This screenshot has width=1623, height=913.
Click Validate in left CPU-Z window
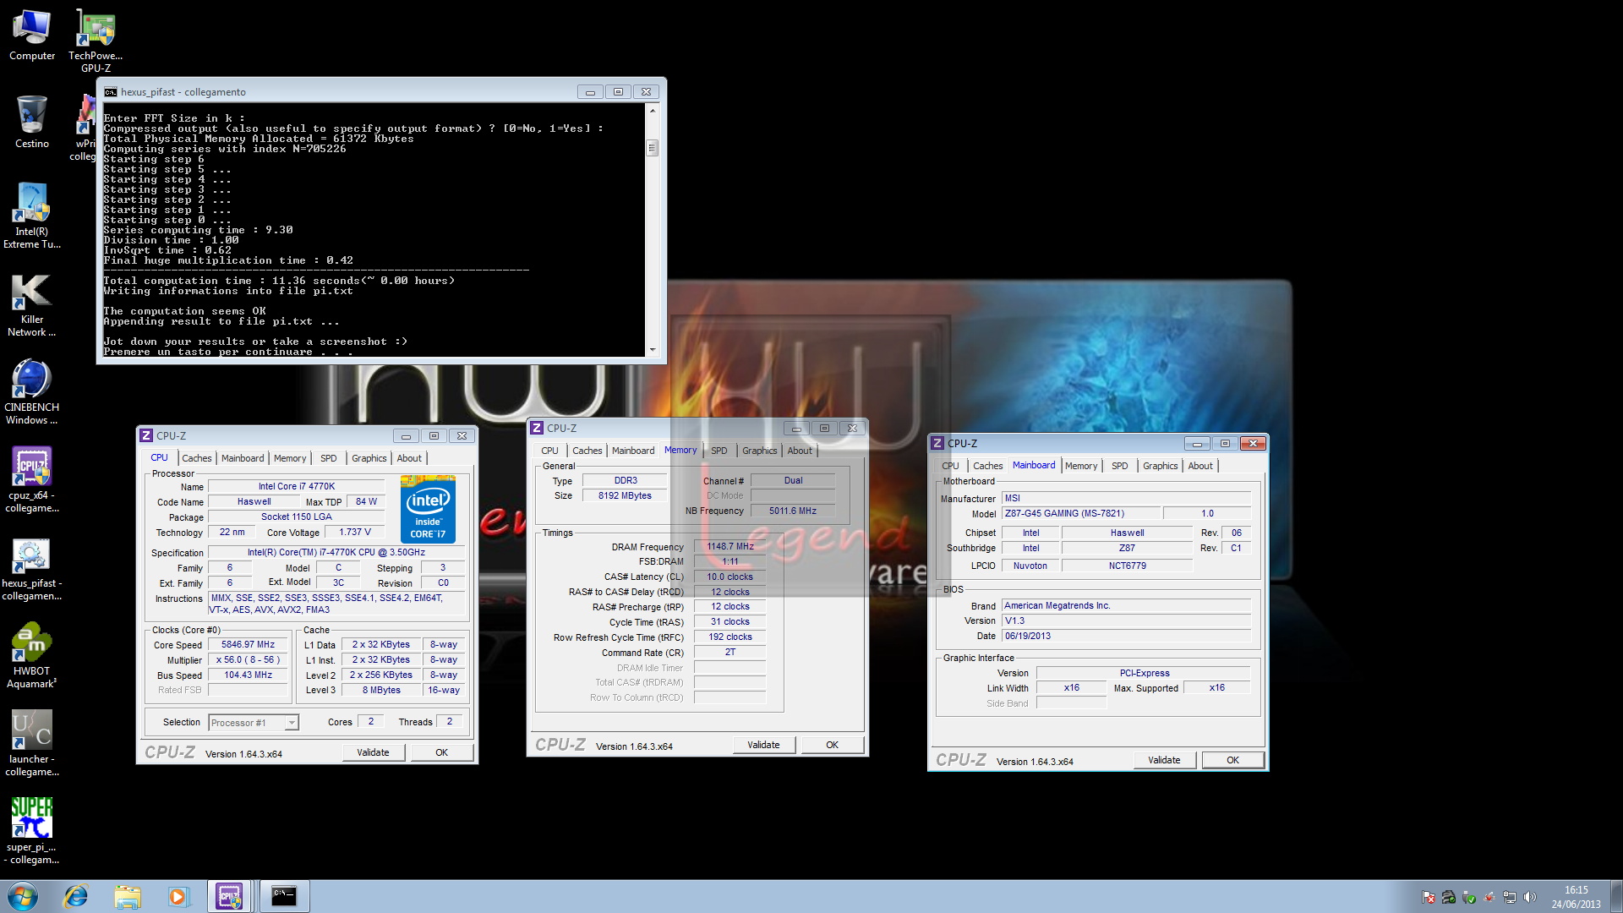point(374,752)
